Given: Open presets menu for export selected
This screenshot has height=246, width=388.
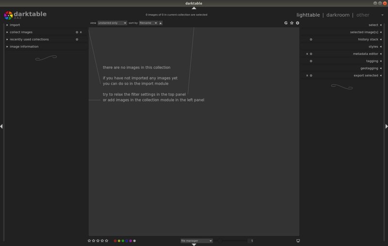Looking at the screenshot, I should click(307, 76).
